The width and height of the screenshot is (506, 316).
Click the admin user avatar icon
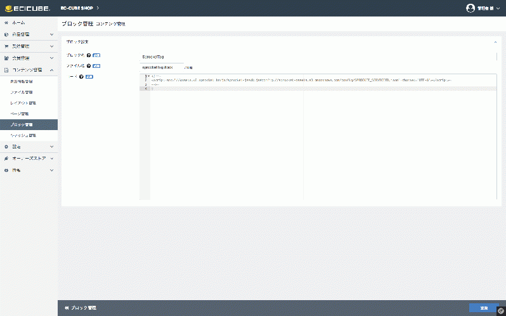click(x=470, y=8)
